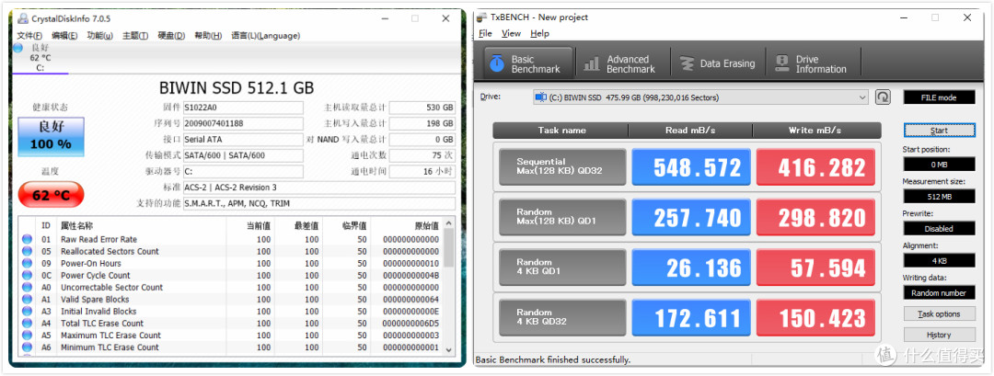Click the serial number field 2009007401188
The image size is (994, 376).
[243, 123]
